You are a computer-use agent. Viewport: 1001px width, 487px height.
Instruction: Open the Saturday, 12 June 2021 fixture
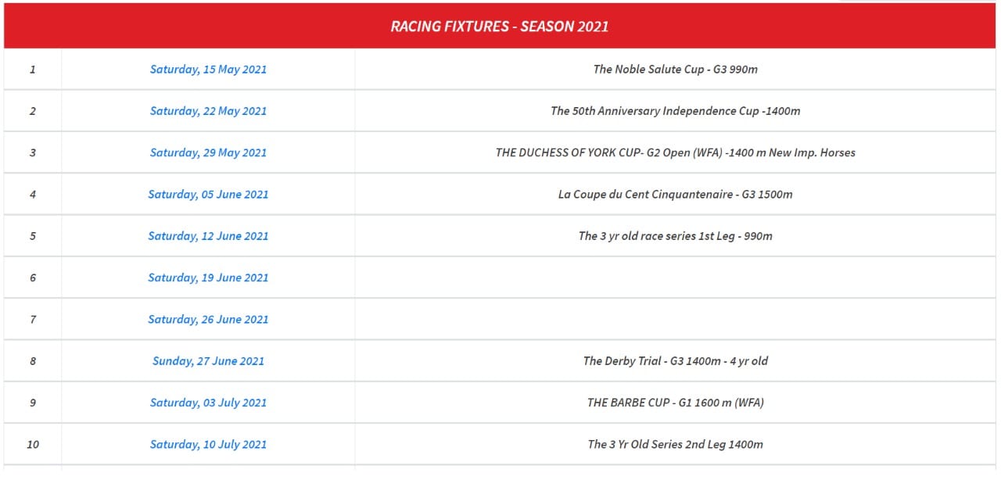tap(208, 236)
